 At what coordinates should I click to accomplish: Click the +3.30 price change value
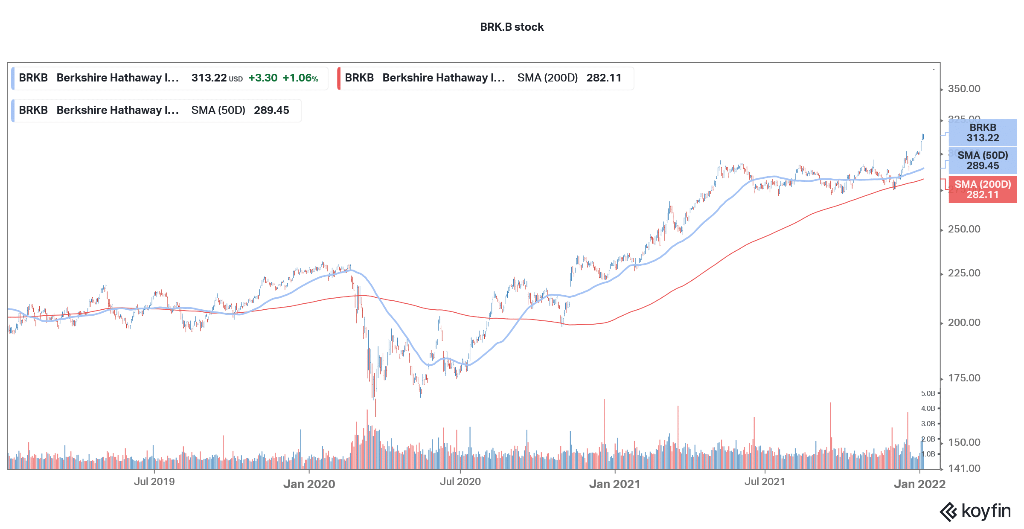tap(263, 78)
